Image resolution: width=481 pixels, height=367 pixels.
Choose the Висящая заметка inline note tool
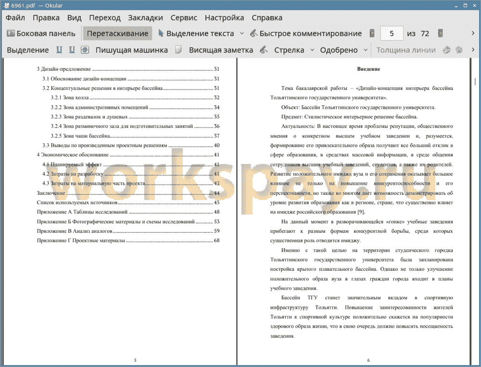[x=221, y=50]
